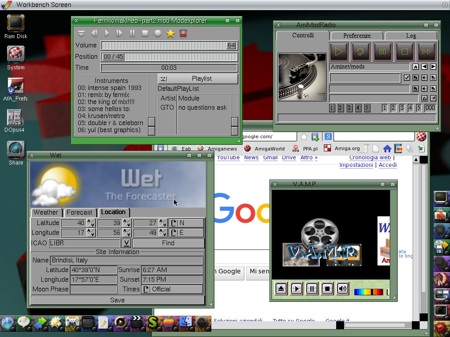Click the home icon in browser toolbar
The width and height of the screenshot is (450, 337).
tap(387, 148)
